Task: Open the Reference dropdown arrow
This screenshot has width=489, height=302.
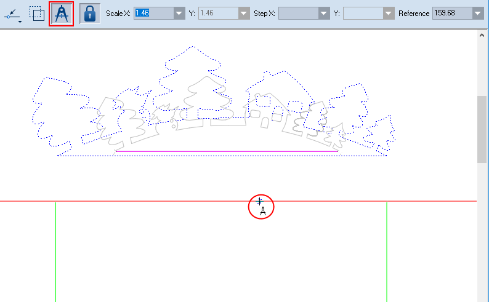Action: (477, 13)
